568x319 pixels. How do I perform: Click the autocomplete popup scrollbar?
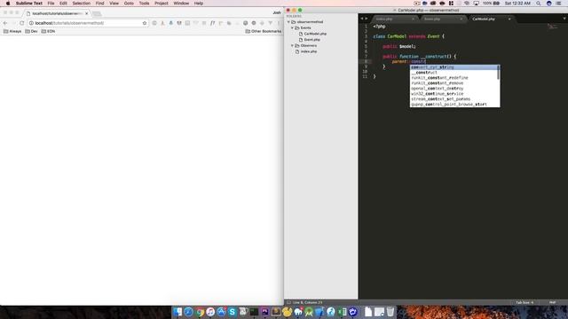[499, 73]
